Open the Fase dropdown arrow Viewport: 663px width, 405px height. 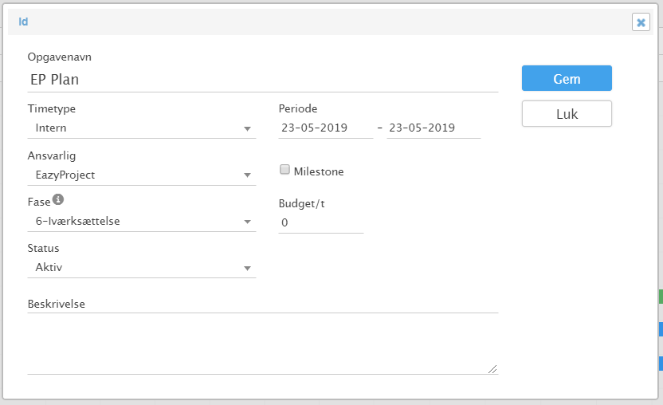[247, 222]
